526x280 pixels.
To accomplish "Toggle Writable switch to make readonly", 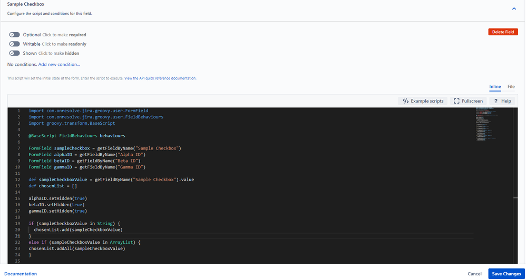I will (x=14, y=44).
